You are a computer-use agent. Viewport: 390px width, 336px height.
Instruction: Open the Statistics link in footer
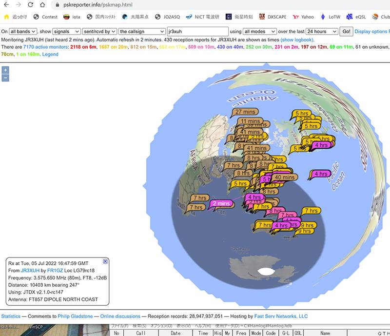tap(11, 316)
